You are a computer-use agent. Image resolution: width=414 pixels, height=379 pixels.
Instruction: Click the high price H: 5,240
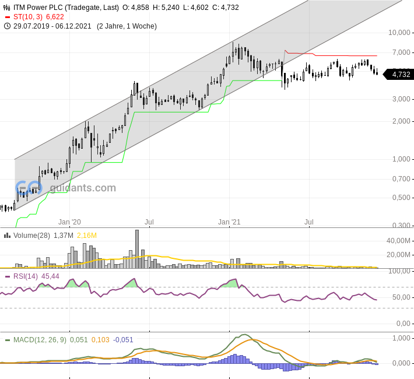[x=166, y=8]
